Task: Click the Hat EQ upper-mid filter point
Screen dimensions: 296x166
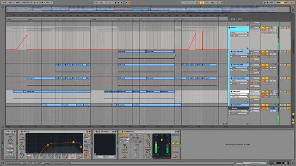Action: click(x=74, y=142)
